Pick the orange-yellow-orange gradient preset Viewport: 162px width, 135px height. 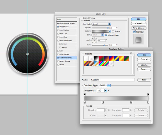tap(121, 59)
